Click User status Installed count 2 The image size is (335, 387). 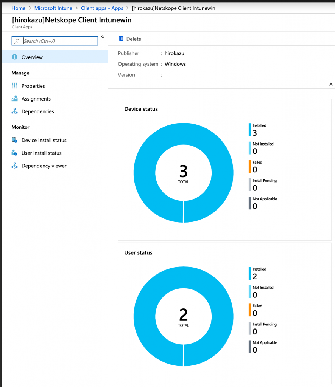click(x=255, y=277)
